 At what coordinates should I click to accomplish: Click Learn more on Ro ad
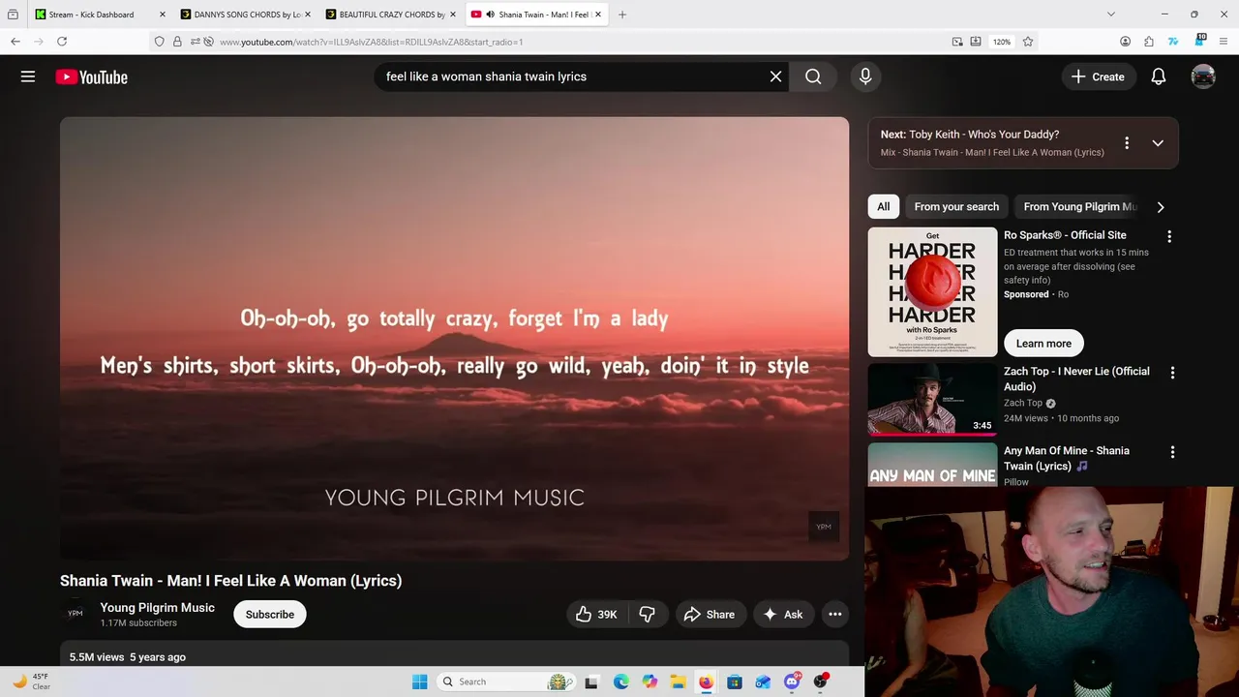tap(1043, 343)
